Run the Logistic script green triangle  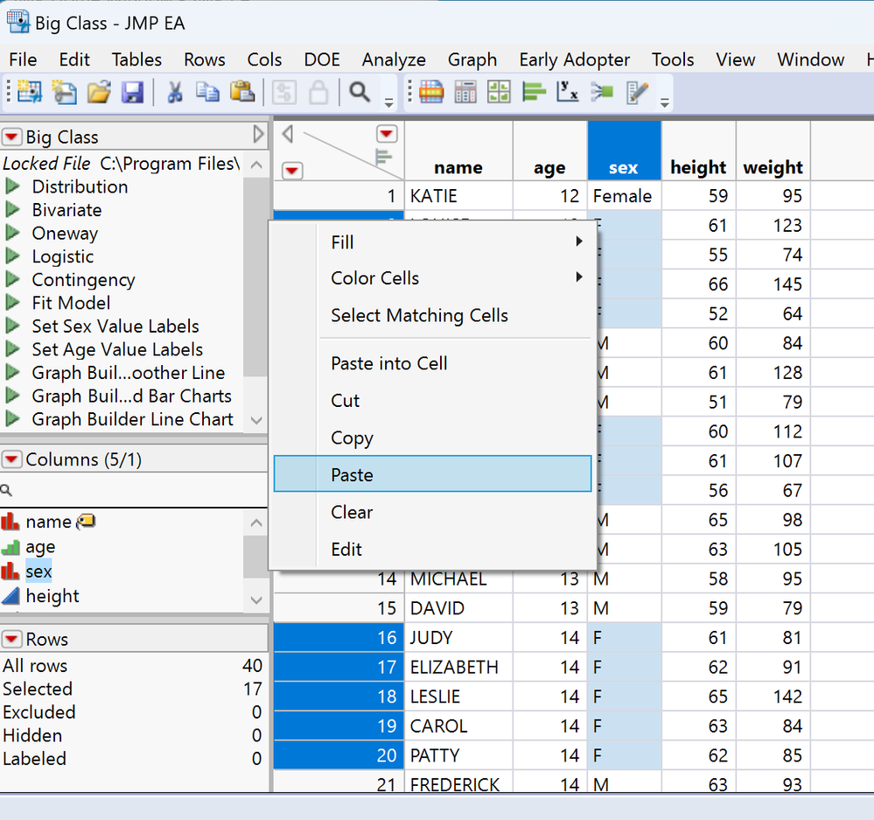point(12,256)
